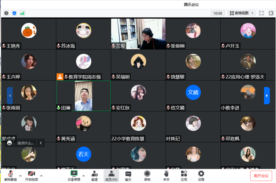Toggle the 成员(50) members panel
276x183 pixels.
click(x=111, y=176)
